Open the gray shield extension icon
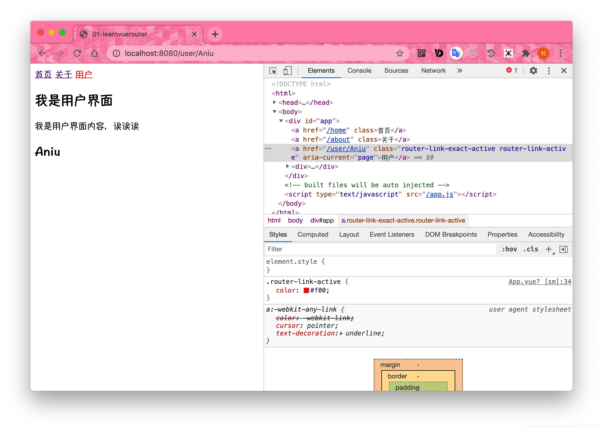Screen dimensions: 603x431 [474, 53]
